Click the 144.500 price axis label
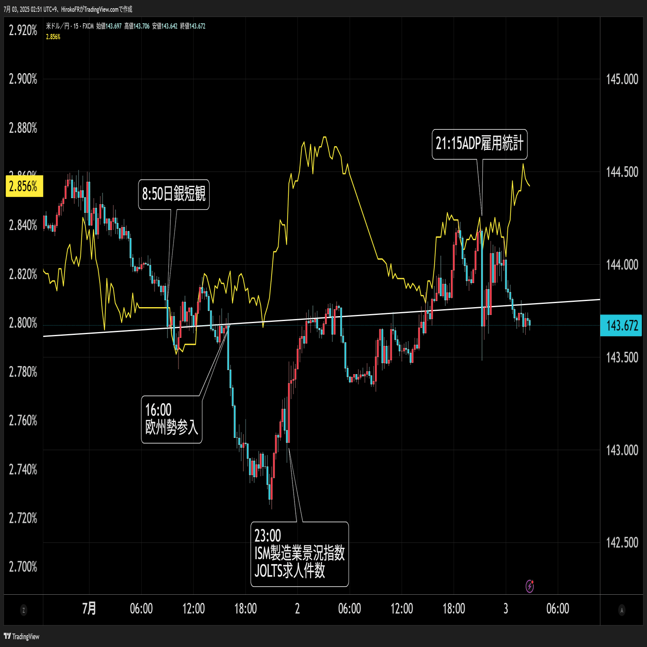This screenshot has width=647, height=647. (x=622, y=172)
